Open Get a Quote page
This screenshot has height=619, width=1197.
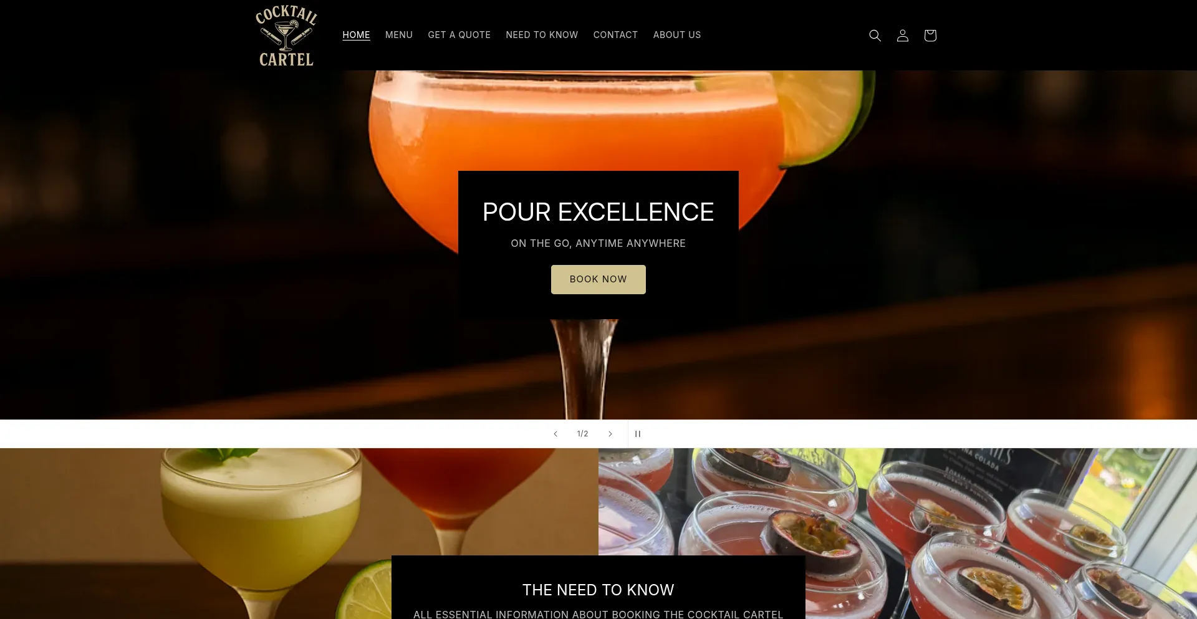coord(459,35)
